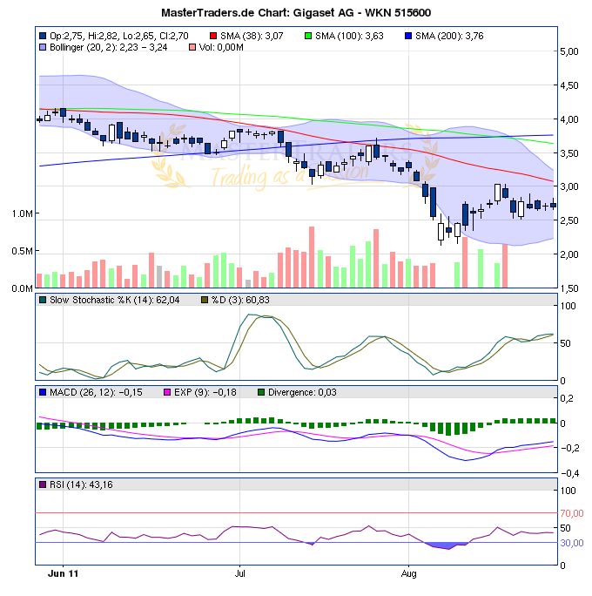Click the label SMA (200): 3,76
The width and height of the screenshot is (592, 596).
(449, 36)
